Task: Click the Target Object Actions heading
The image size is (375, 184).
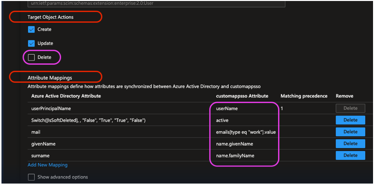Action: (51, 17)
